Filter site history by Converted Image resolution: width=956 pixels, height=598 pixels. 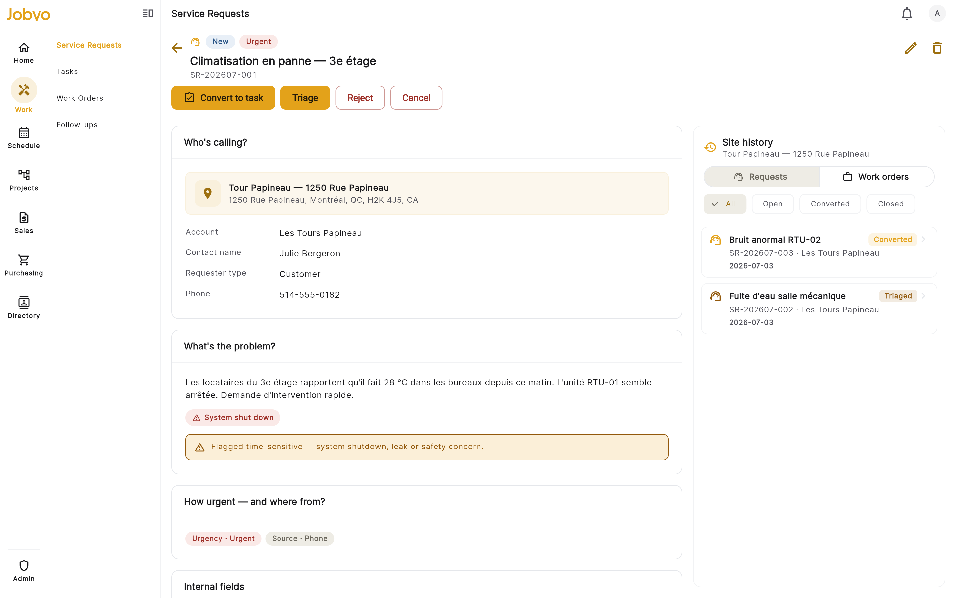[830, 204]
